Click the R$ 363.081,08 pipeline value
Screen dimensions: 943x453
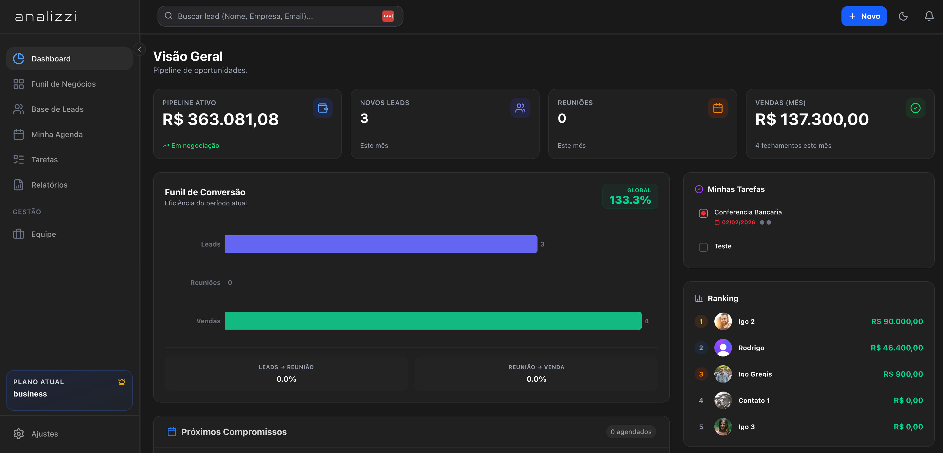click(220, 120)
